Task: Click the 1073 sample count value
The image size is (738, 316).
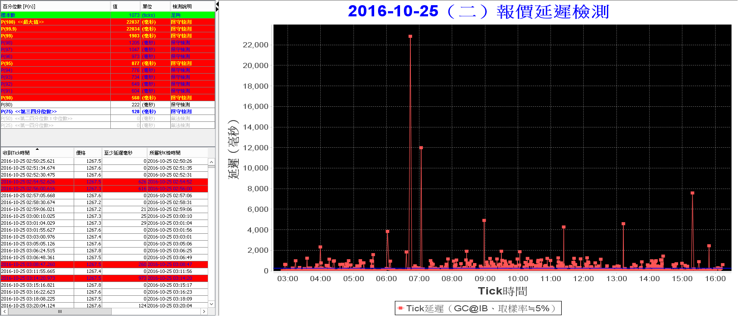Action: point(134,15)
